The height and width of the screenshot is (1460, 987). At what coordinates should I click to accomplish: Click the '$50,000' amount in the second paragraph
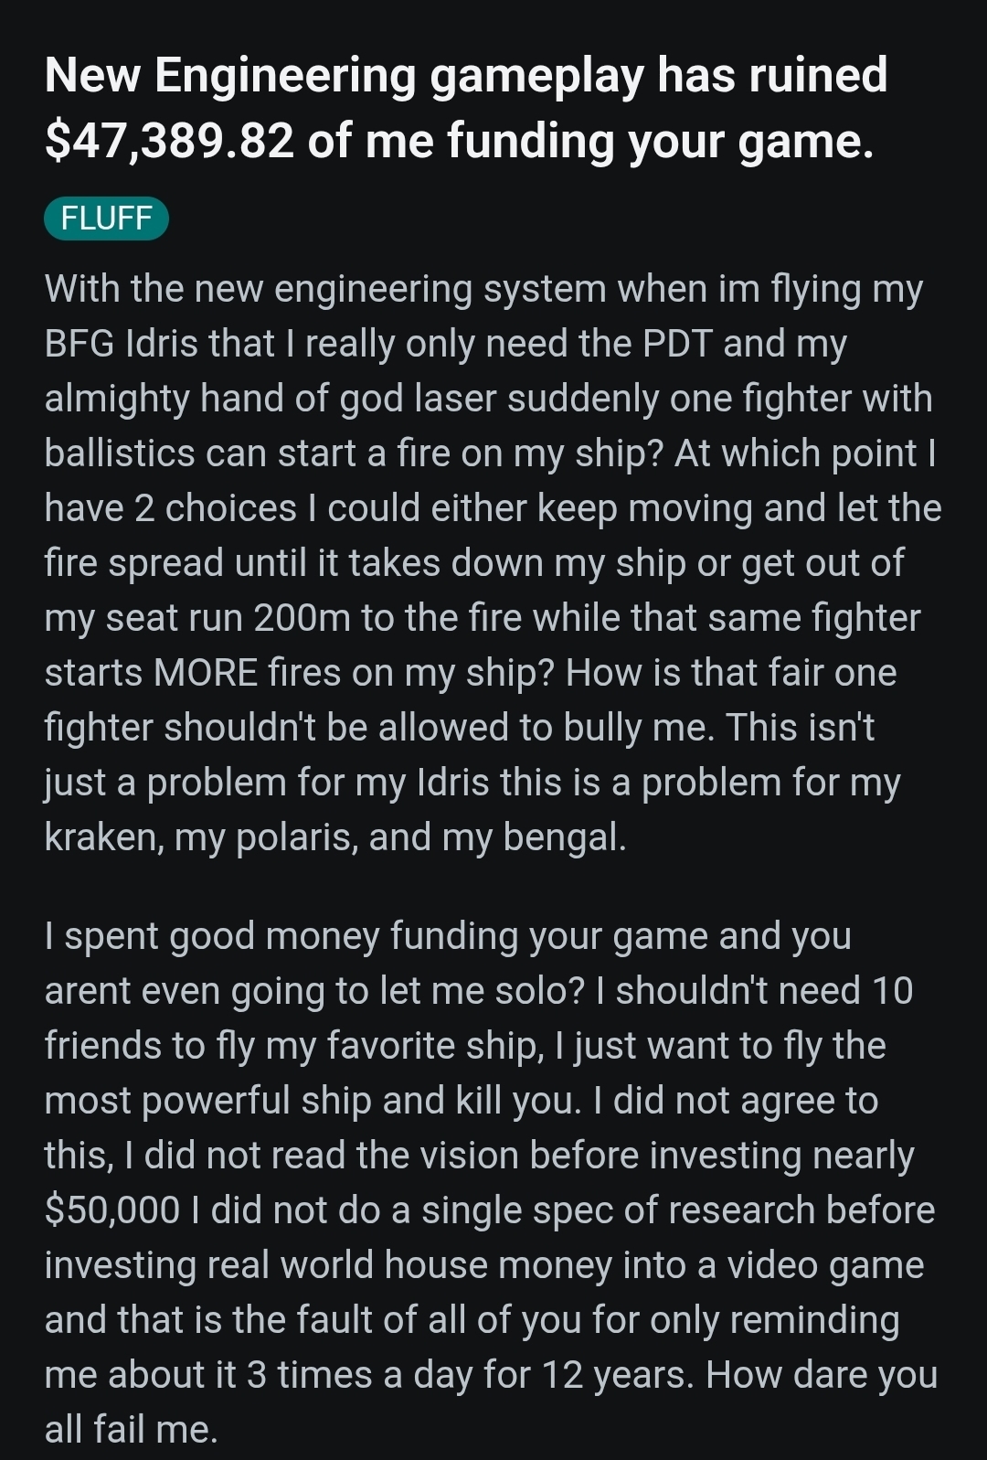tap(111, 1210)
